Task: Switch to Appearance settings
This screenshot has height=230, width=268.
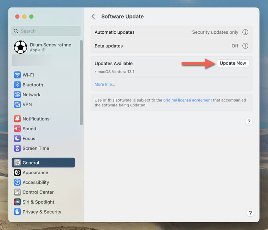Action: coord(35,172)
